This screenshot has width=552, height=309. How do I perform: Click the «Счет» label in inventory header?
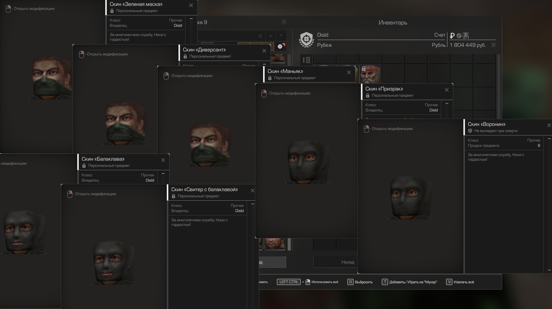coord(440,35)
